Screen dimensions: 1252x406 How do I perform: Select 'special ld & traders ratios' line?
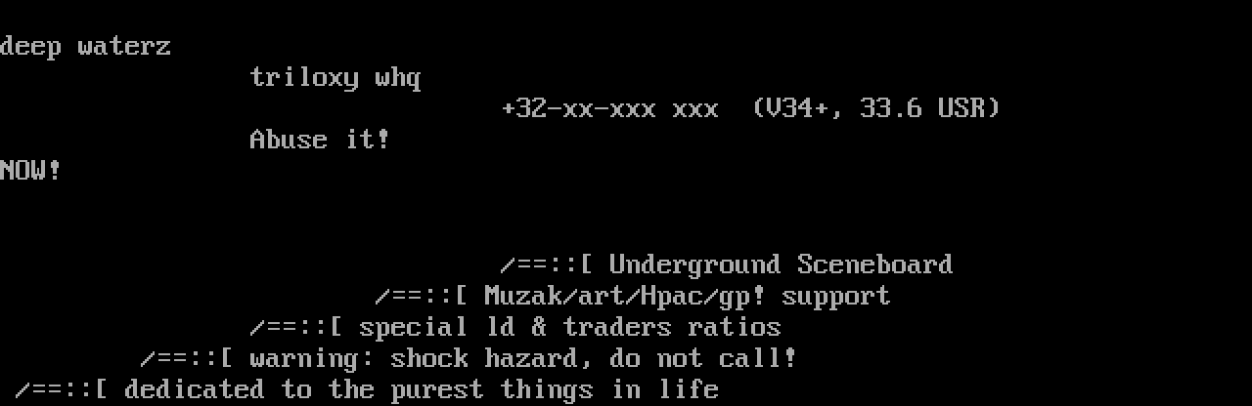point(570,327)
